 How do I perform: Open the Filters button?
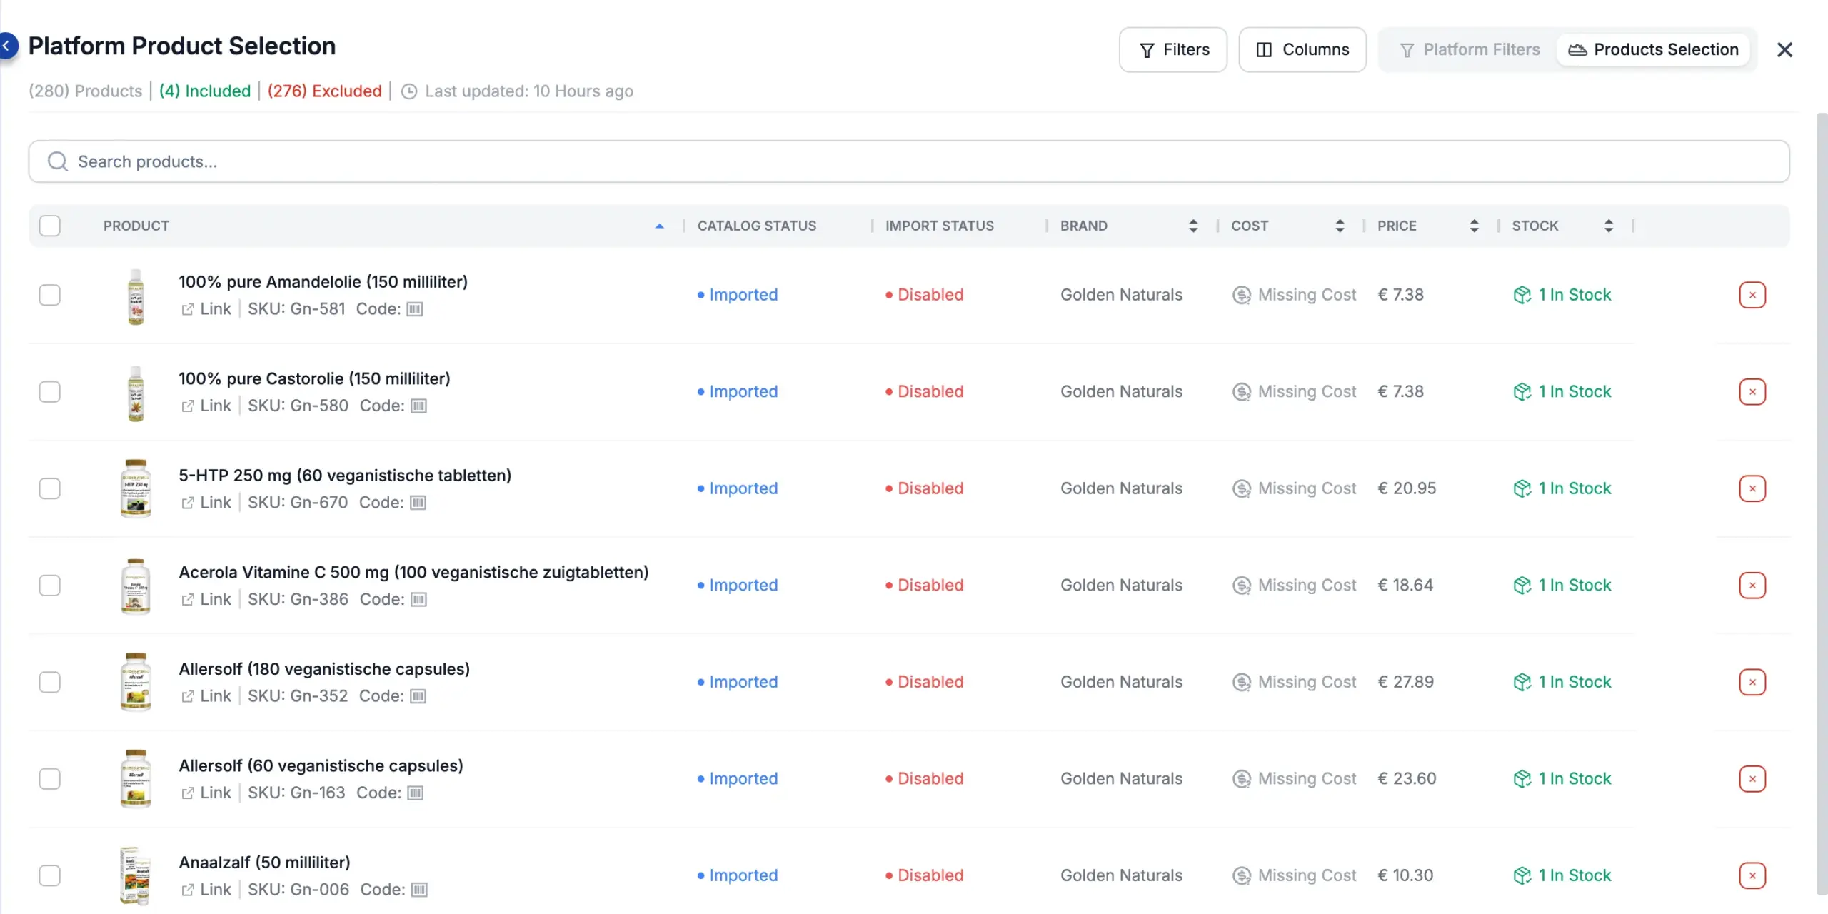[1173, 50]
